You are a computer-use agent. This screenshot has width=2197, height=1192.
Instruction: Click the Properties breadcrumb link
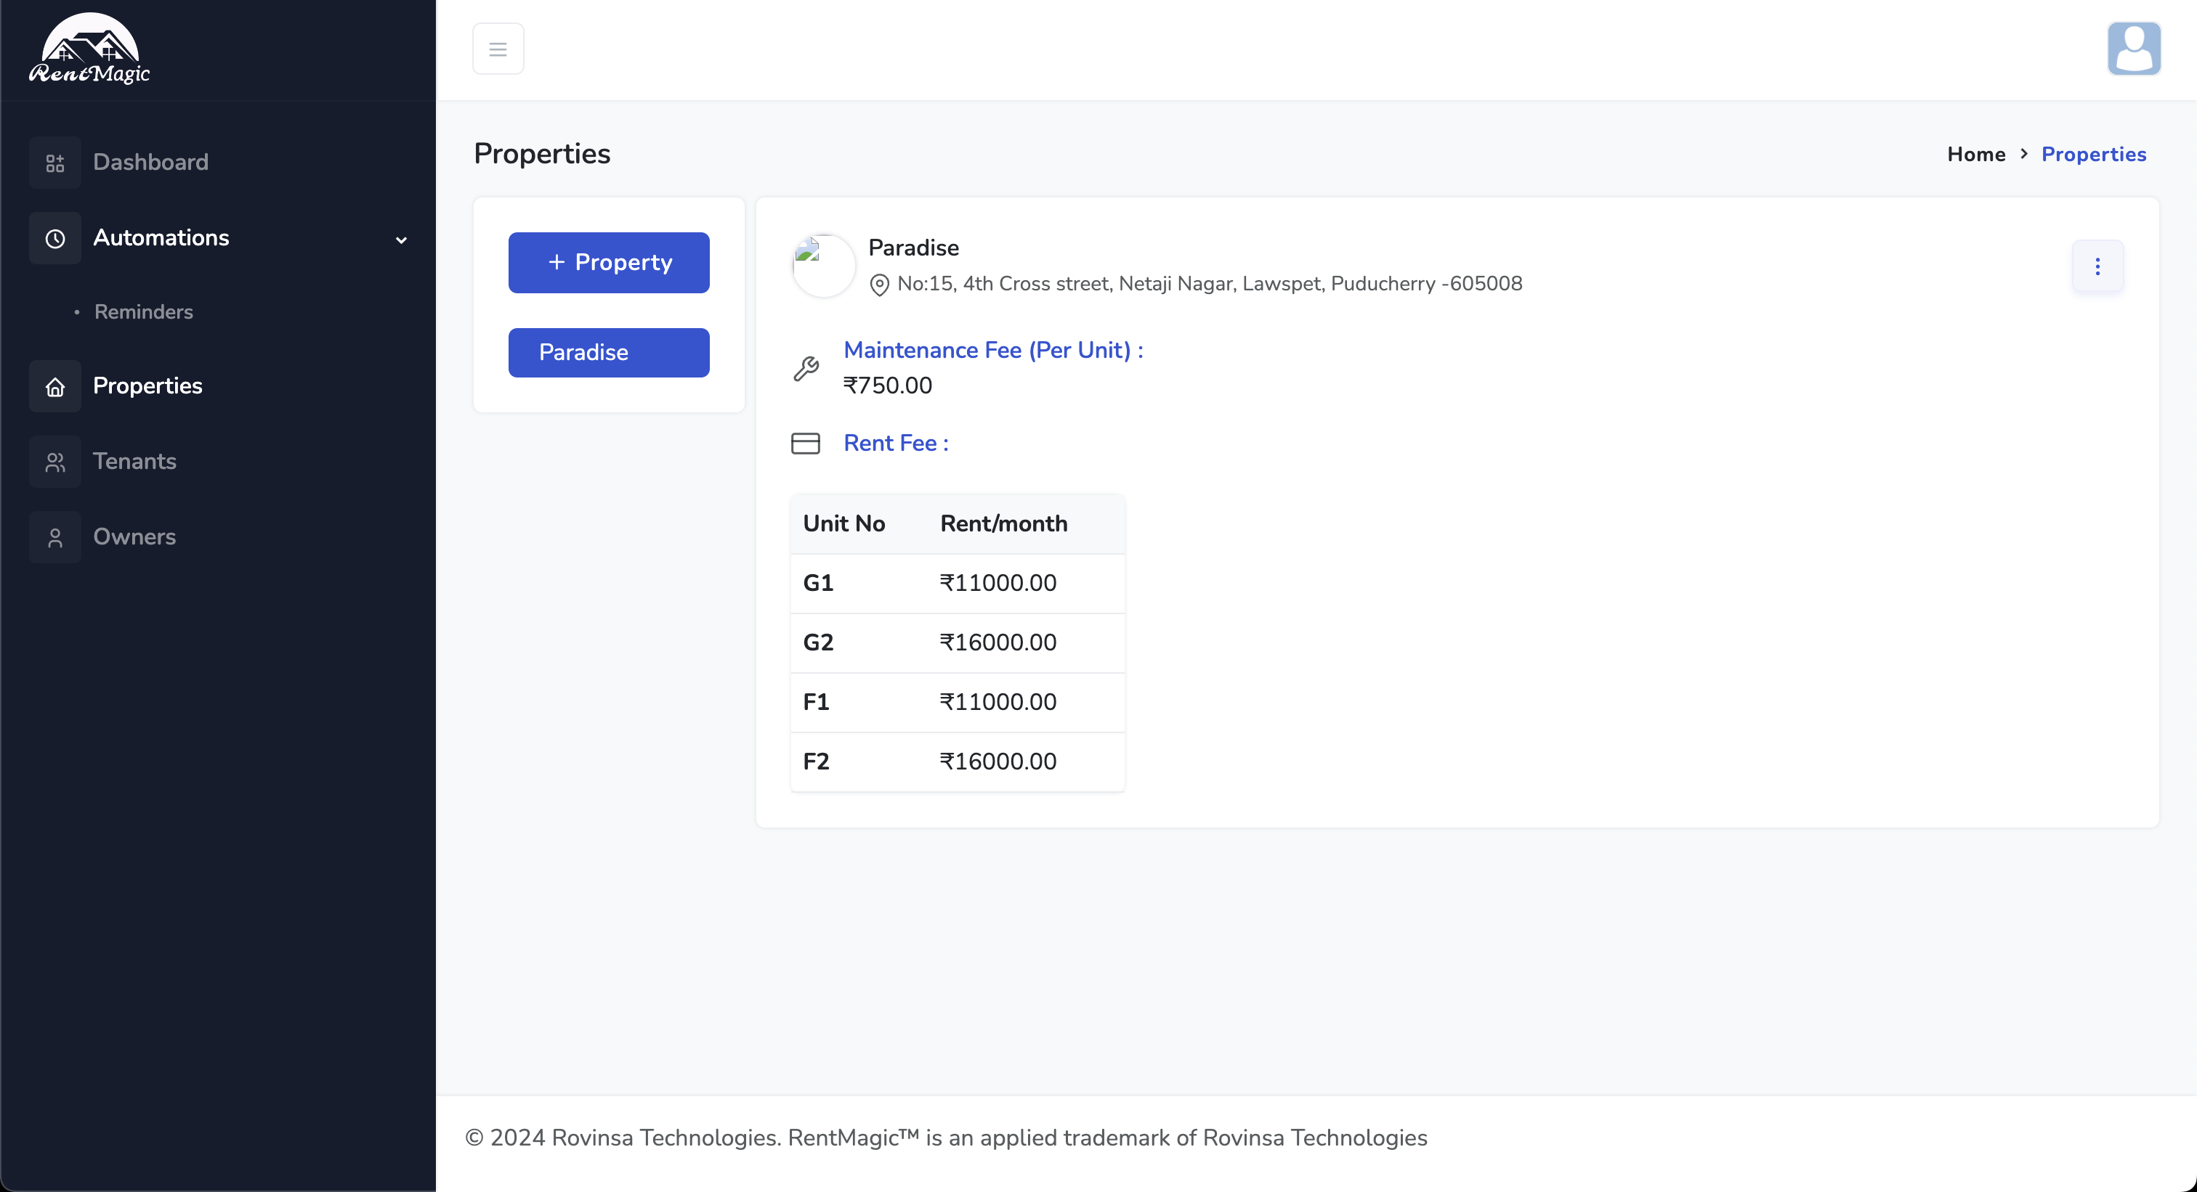(2094, 154)
